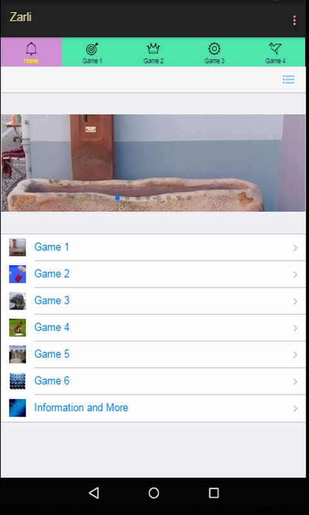Select the active blue carousel dot
Screen dimensions: 309x515
click(117, 198)
